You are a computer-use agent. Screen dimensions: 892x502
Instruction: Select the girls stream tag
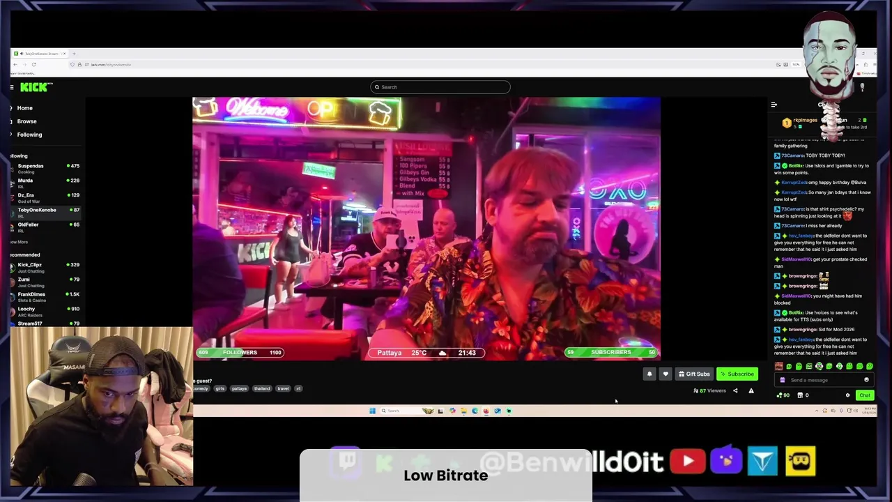pos(220,389)
